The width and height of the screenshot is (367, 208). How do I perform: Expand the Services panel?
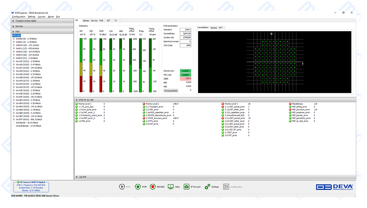coord(13,26)
